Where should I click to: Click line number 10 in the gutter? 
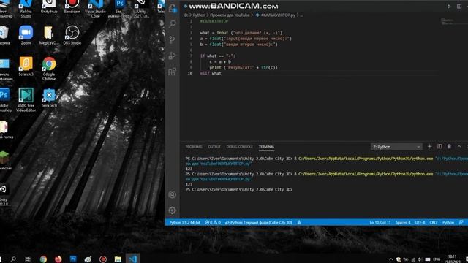pyautogui.click(x=190, y=73)
